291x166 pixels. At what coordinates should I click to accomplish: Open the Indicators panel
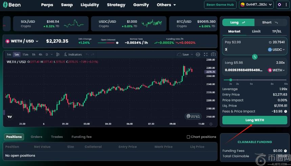pyautogui.click(x=72, y=55)
